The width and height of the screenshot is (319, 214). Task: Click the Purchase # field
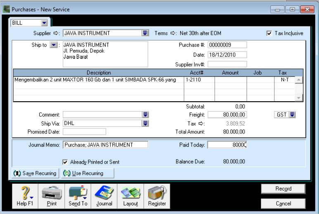[227, 45]
